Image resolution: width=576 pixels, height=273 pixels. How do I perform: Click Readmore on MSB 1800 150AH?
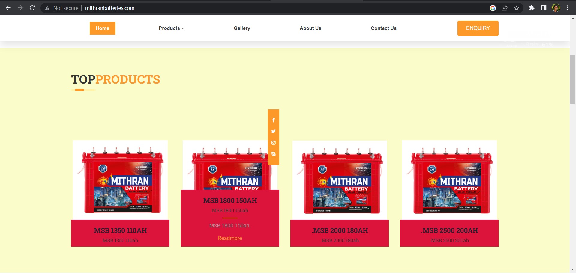click(230, 238)
